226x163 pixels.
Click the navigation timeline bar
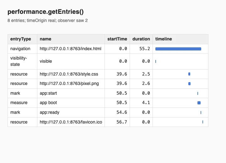click(178, 49)
